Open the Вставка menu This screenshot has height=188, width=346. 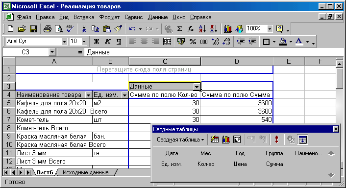tap(84, 17)
